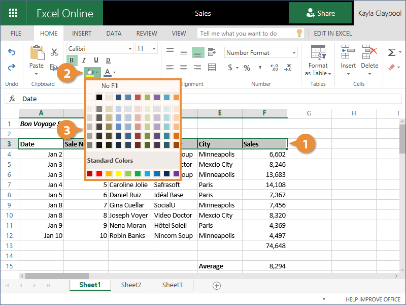Toggle Underline formatting
This screenshot has height=305, width=406.
click(x=96, y=60)
